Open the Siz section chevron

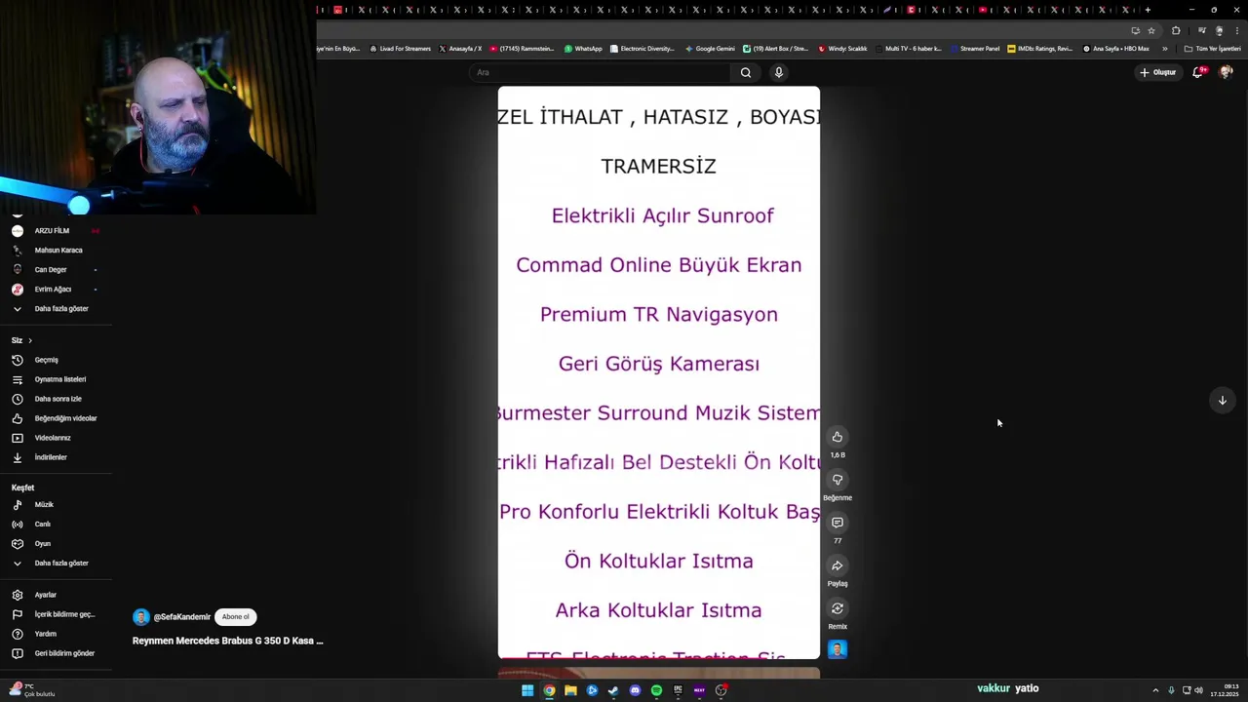point(30,340)
